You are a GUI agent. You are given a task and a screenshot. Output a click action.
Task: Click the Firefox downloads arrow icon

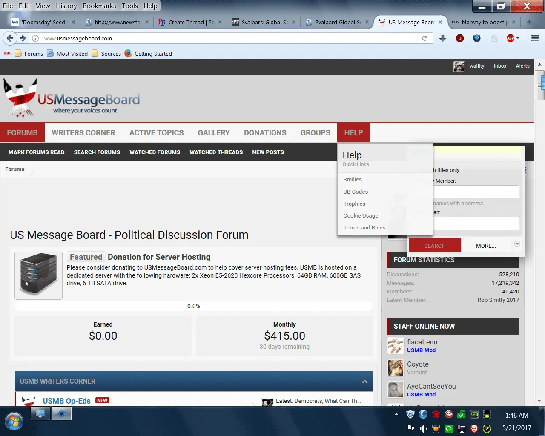(443, 38)
